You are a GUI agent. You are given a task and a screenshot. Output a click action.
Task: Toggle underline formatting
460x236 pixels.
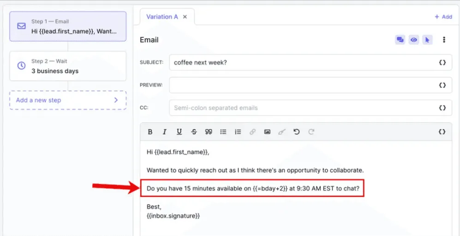tap(179, 132)
